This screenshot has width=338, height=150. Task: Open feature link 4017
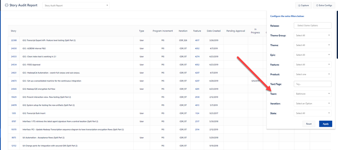point(197,40)
